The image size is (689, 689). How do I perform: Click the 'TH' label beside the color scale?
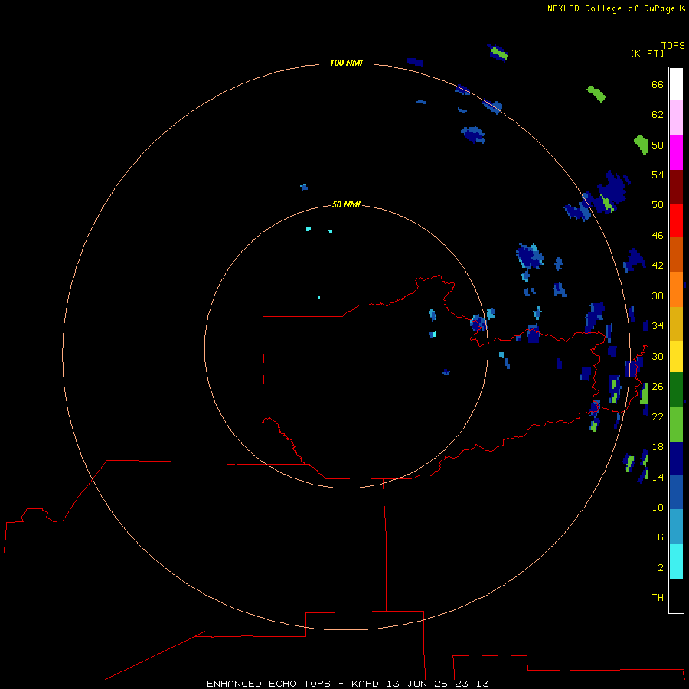(658, 597)
